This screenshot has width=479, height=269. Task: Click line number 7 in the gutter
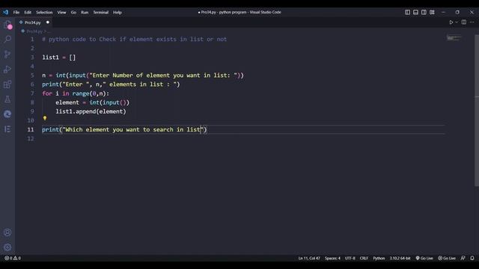[x=32, y=93]
